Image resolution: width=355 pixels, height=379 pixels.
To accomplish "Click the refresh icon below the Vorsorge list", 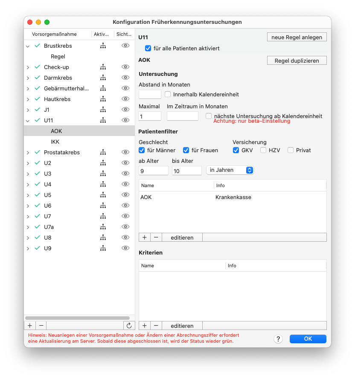I will pyautogui.click(x=129, y=326).
